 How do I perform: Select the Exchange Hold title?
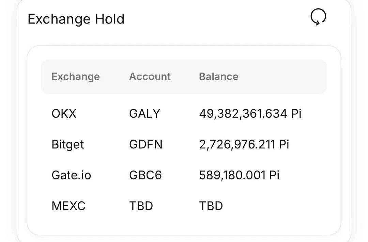(76, 19)
